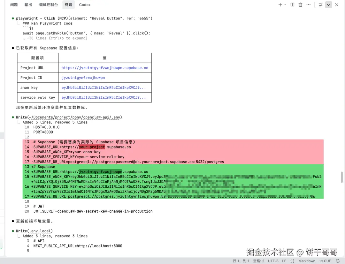Image resolution: width=345 pixels, height=264 pixels.
Task: Click the CUE status bar item
Action: pyautogui.click(x=325, y=261)
